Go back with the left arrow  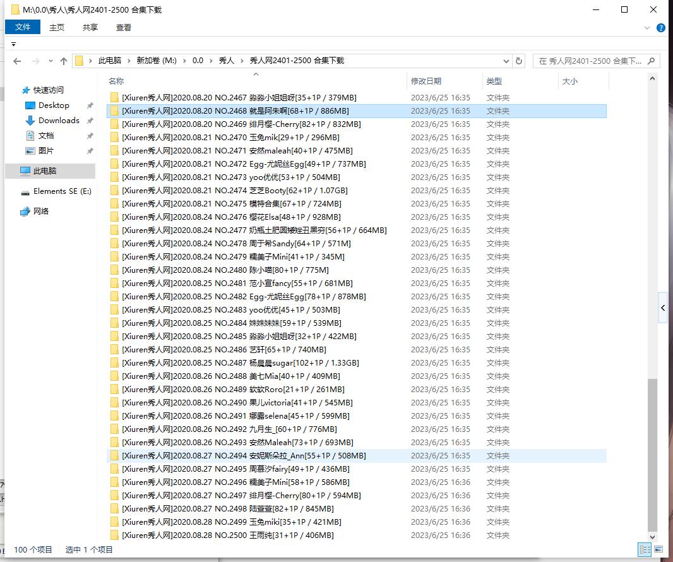tap(17, 61)
